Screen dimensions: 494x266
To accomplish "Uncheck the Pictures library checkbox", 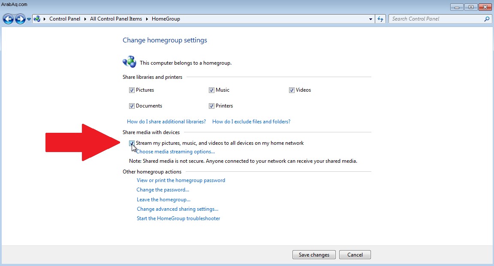I will (x=132, y=90).
